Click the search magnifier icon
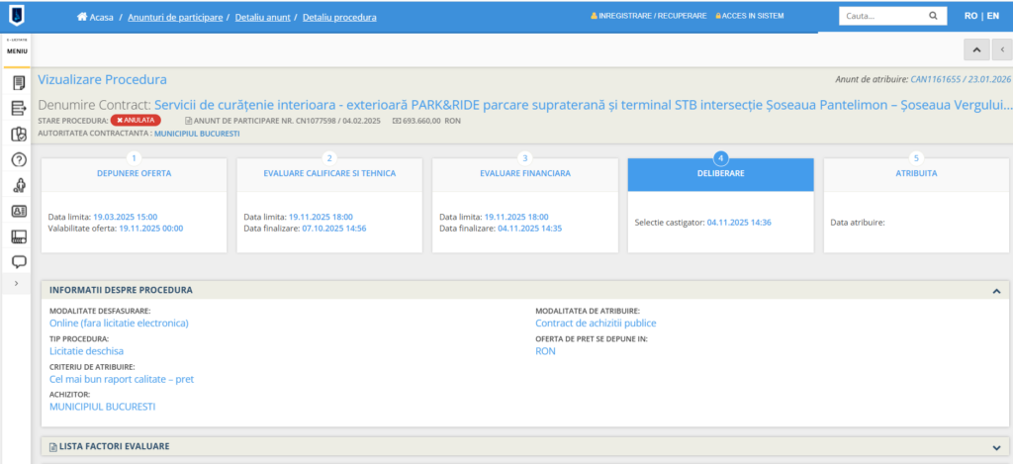The height and width of the screenshot is (464, 1013). [x=933, y=16]
